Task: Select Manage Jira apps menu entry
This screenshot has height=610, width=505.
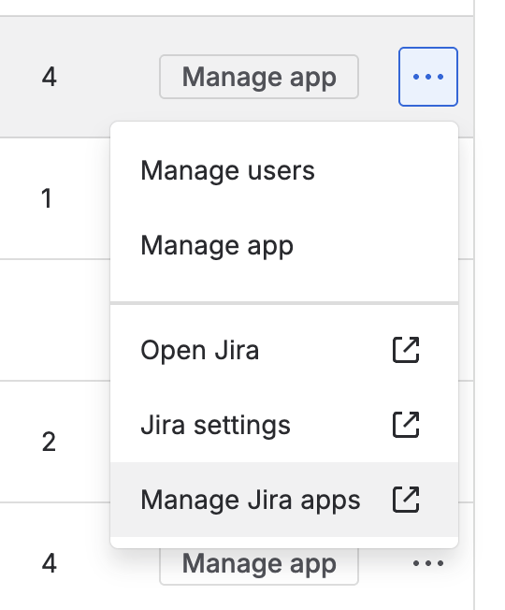Action: tap(284, 500)
